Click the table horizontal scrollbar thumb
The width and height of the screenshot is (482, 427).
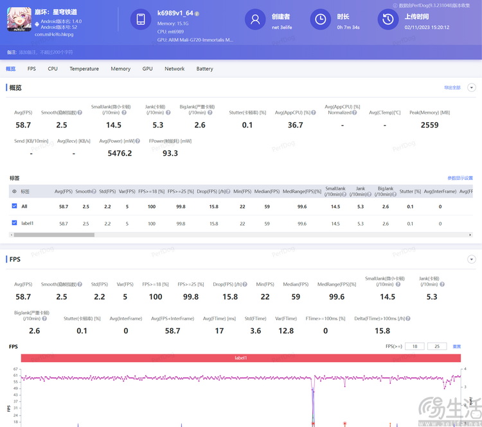tap(54, 235)
